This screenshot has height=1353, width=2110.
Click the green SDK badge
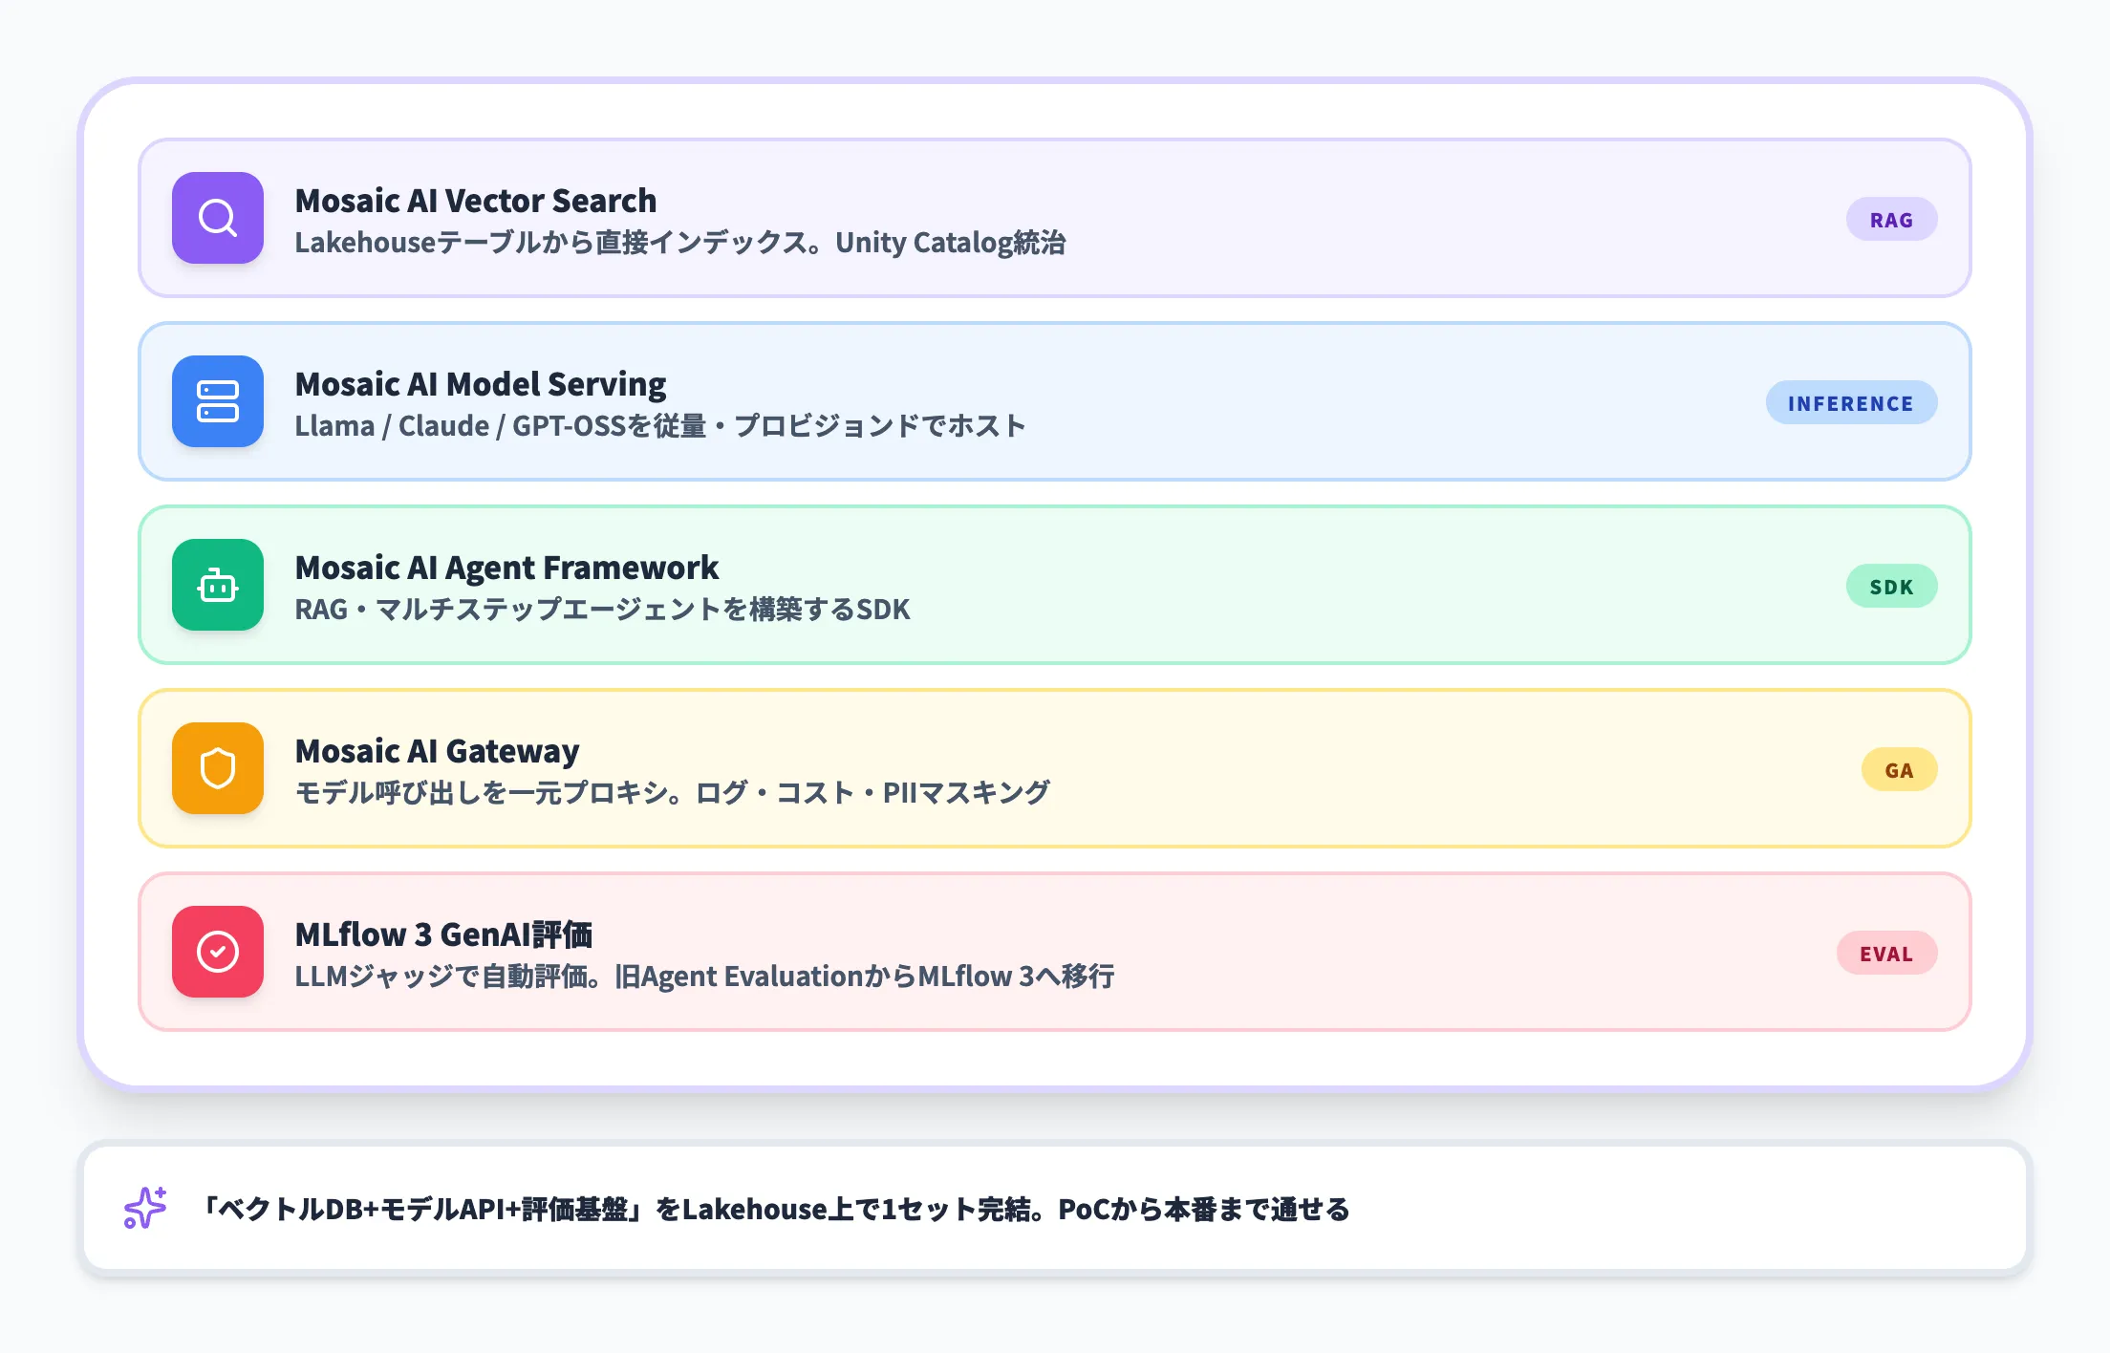(1891, 587)
